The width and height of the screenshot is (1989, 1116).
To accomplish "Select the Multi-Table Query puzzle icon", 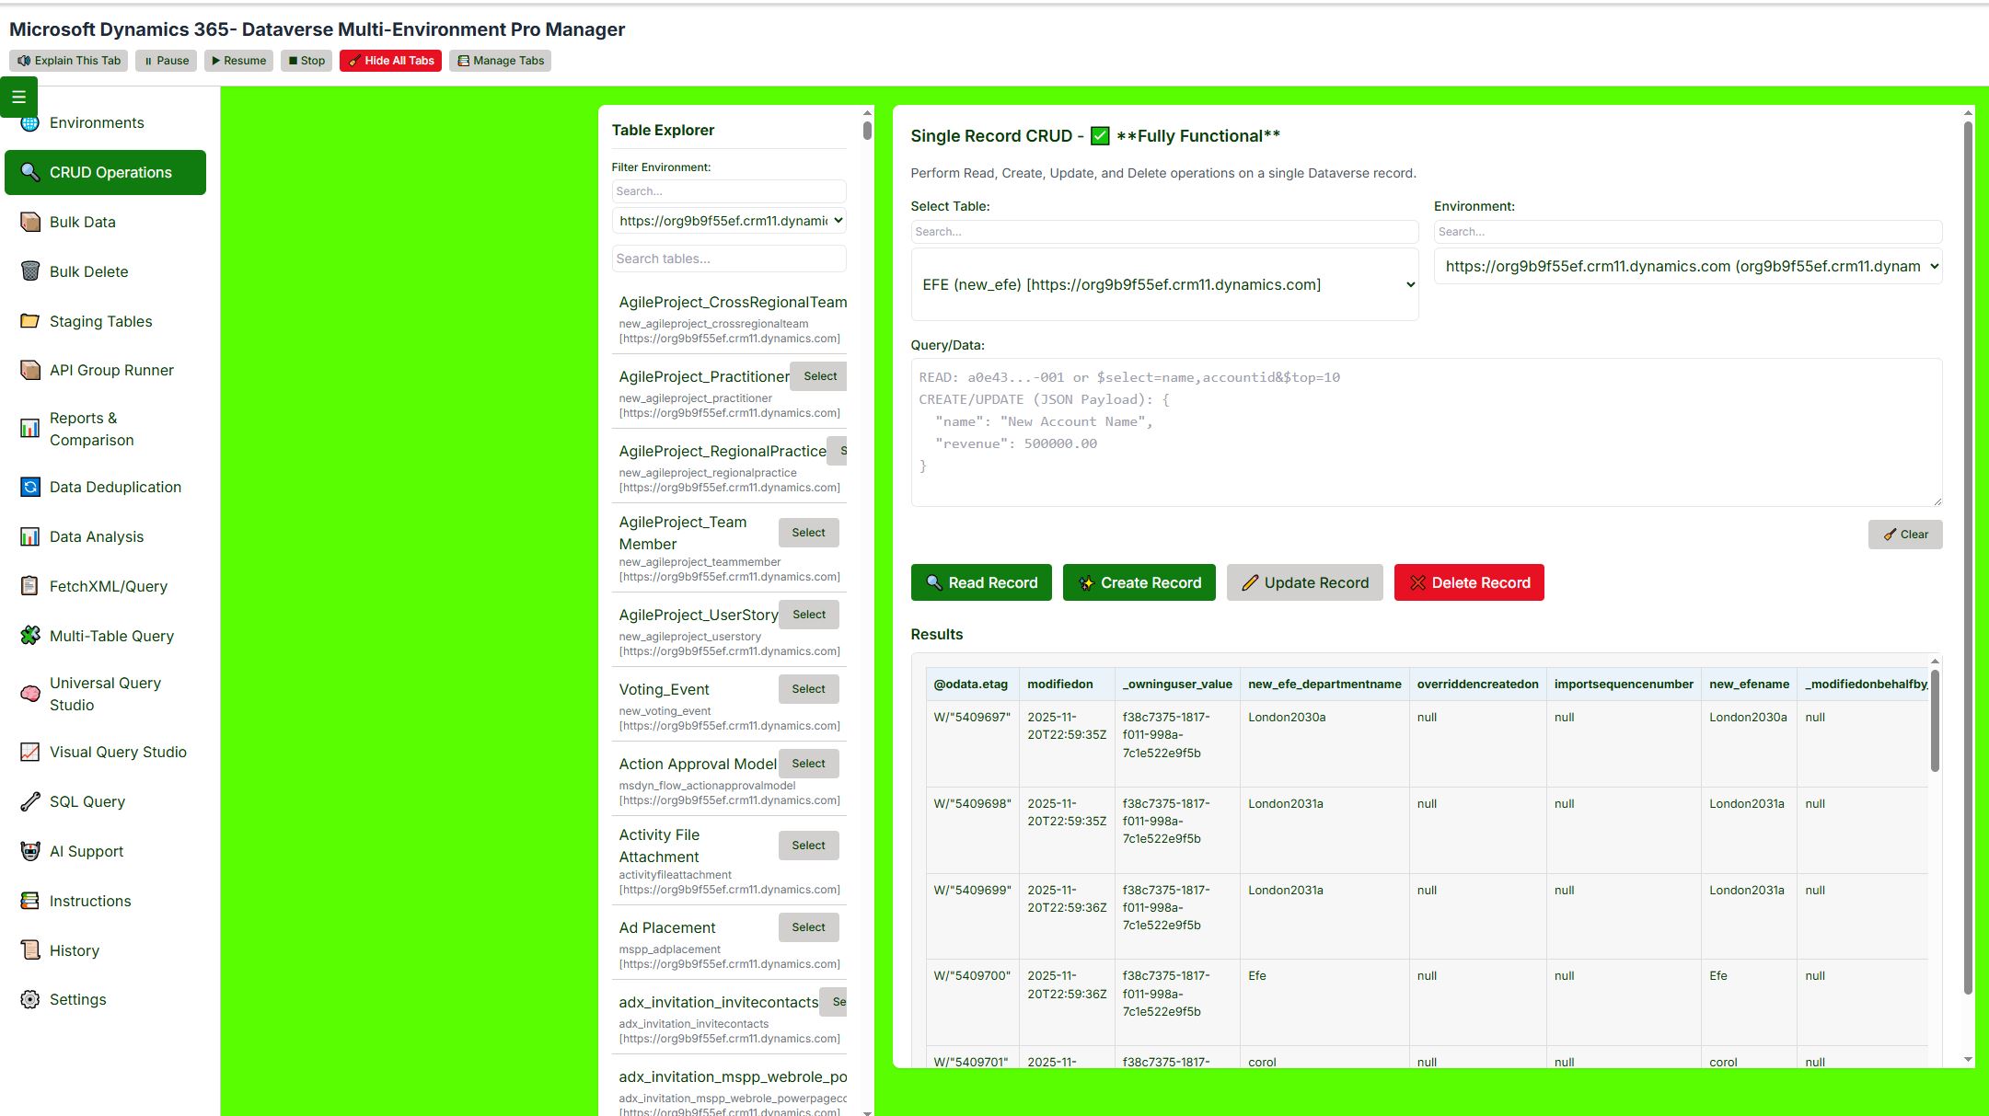I will pos(29,636).
